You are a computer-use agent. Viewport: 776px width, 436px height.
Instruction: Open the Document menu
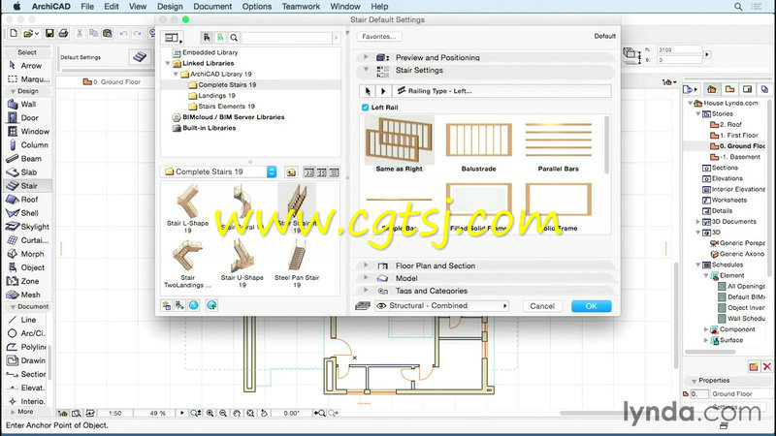point(212,7)
